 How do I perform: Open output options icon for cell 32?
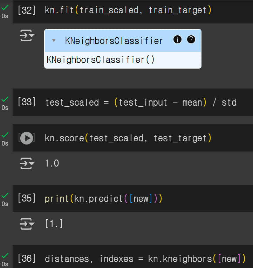[x=27, y=35]
